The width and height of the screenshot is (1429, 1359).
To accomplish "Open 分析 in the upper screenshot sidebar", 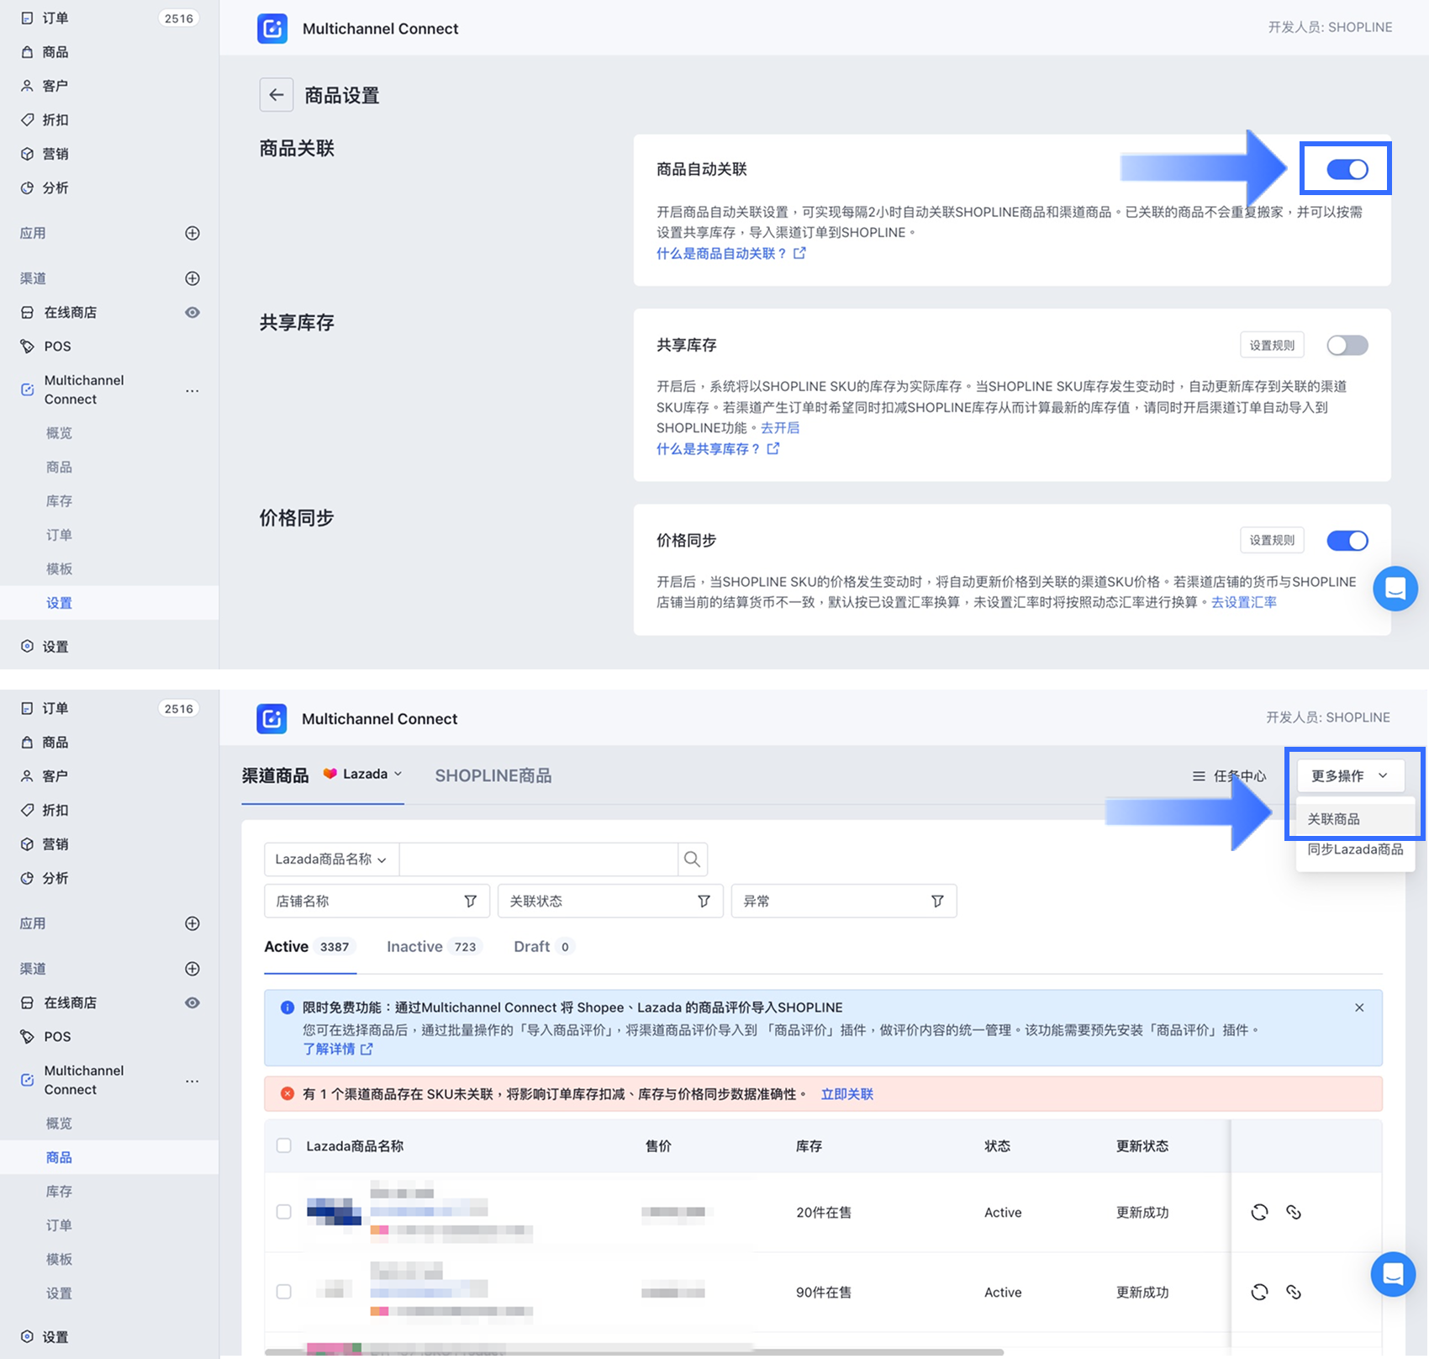I will (x=55, y=188).
